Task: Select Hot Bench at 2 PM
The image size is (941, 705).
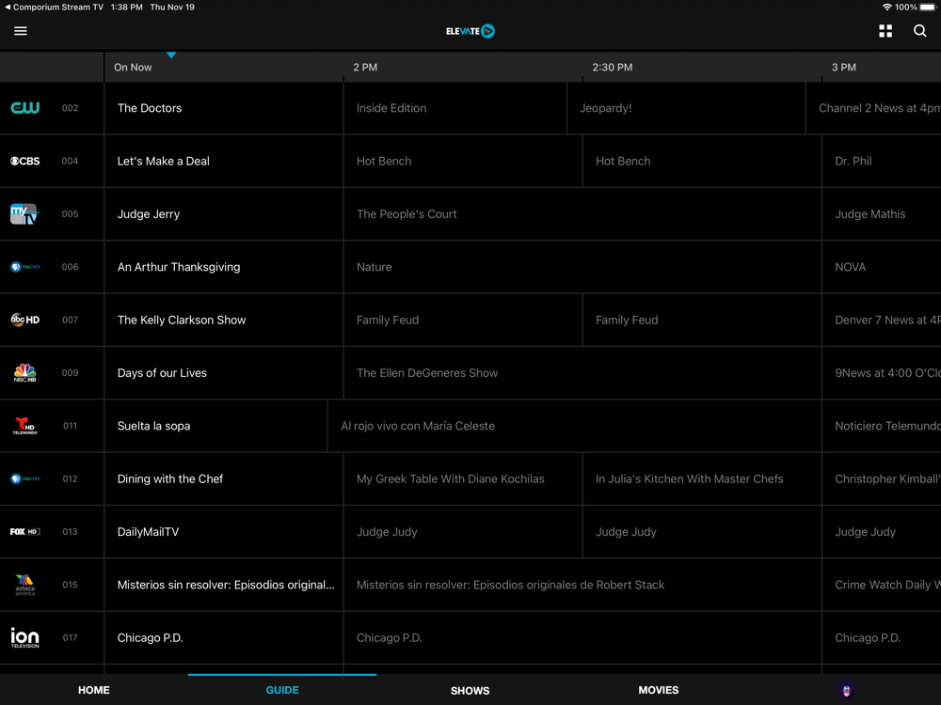Action: click(x=463, y=161)
